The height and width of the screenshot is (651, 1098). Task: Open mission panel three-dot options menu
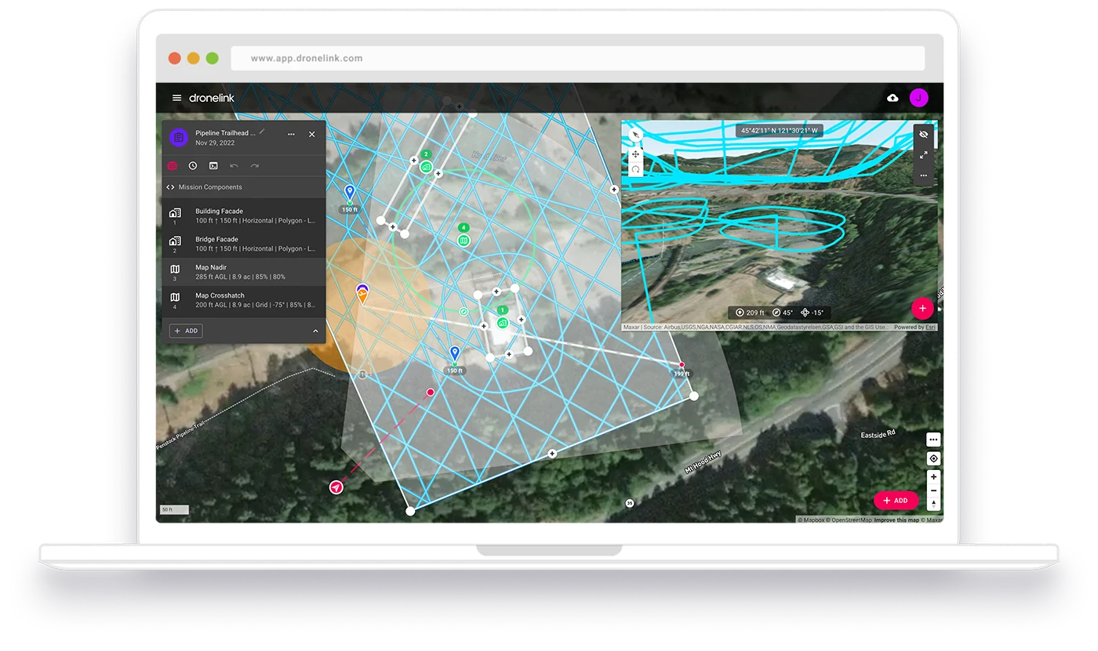click(291, 135)
